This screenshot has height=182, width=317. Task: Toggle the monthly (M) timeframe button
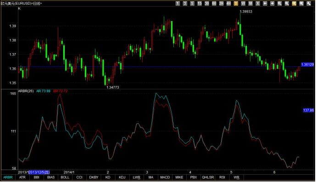coord(250,3)
